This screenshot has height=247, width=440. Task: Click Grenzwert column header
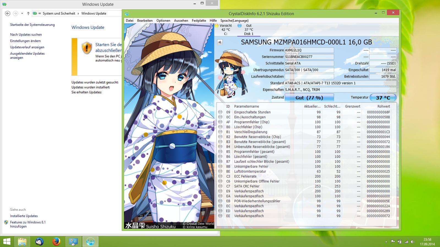coord(352,106)
